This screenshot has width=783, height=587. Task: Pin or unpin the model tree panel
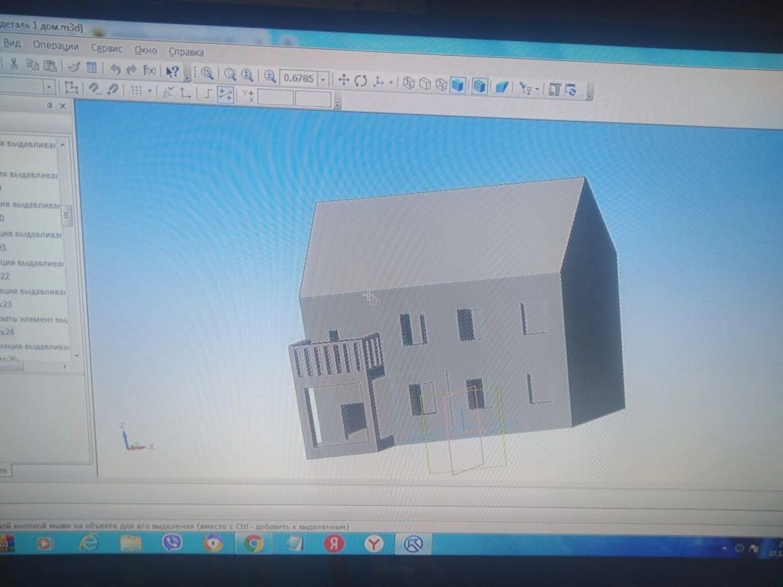[x=49, y=105]
